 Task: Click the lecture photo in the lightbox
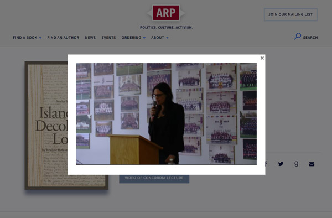tap(167, 114)
